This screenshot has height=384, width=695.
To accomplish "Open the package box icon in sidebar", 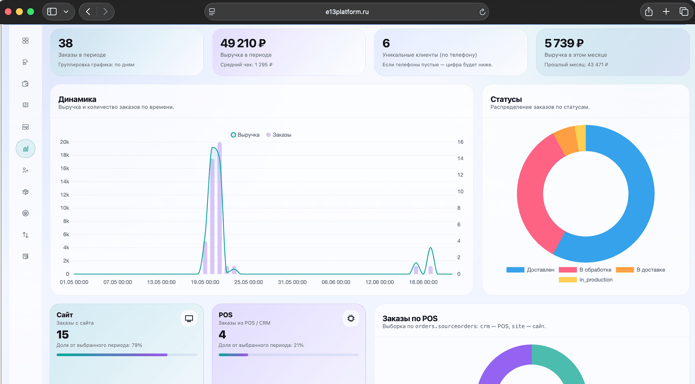I will click(x=25, y=192).
